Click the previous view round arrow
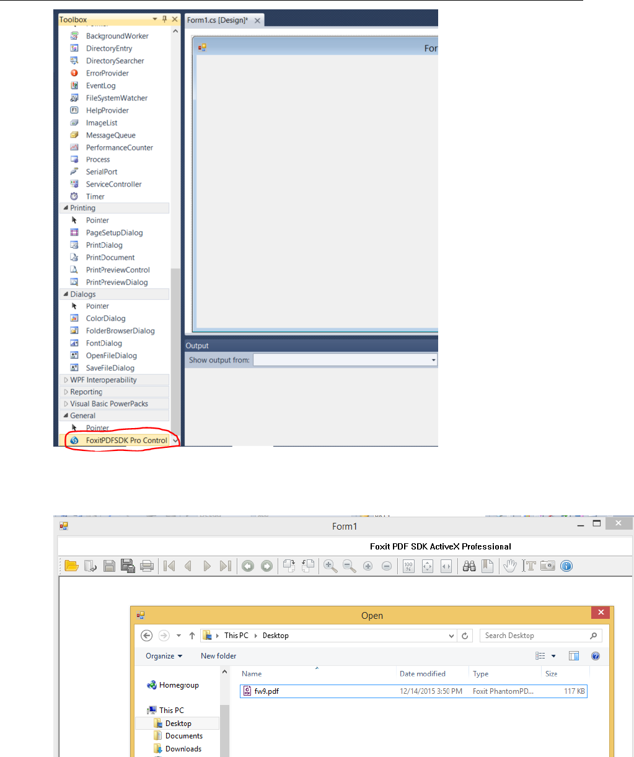This screenshot has width=634, height=757. tap(248, 566)
